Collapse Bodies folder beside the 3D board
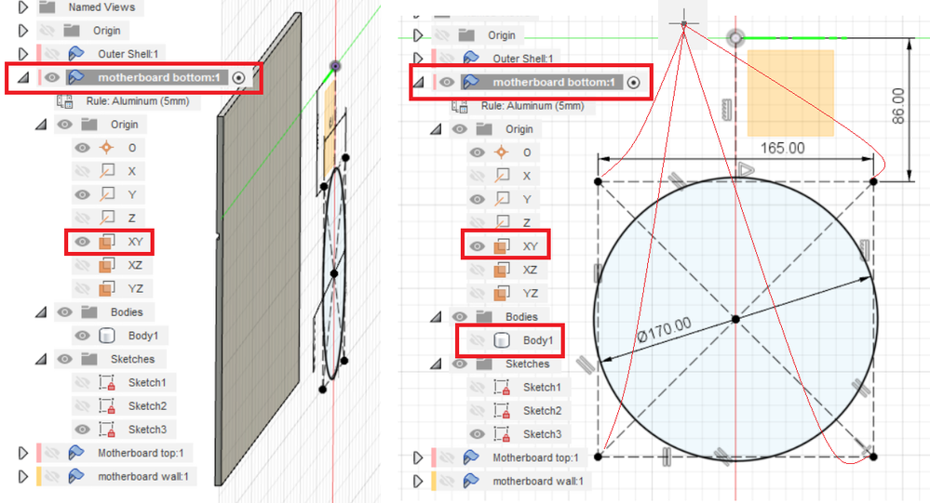 [x=41, y=312]
